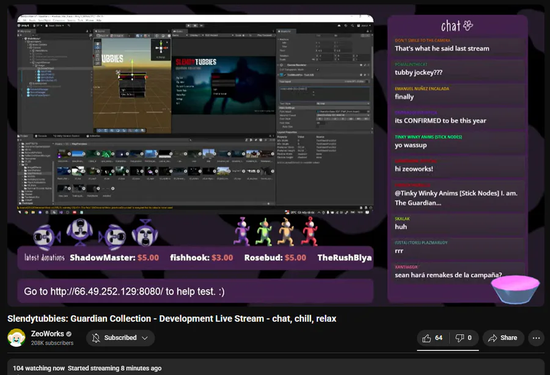Screen dimensions: 550x375
Task: Switch to the Inspector tab
Action: [286, 31]
